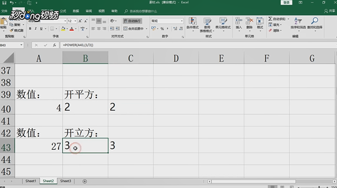Align text to the left

pyautogui.click(x=93, y=28)
